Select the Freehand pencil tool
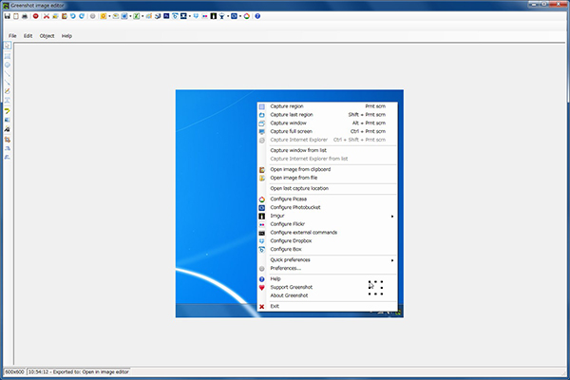 pos(8,91)
